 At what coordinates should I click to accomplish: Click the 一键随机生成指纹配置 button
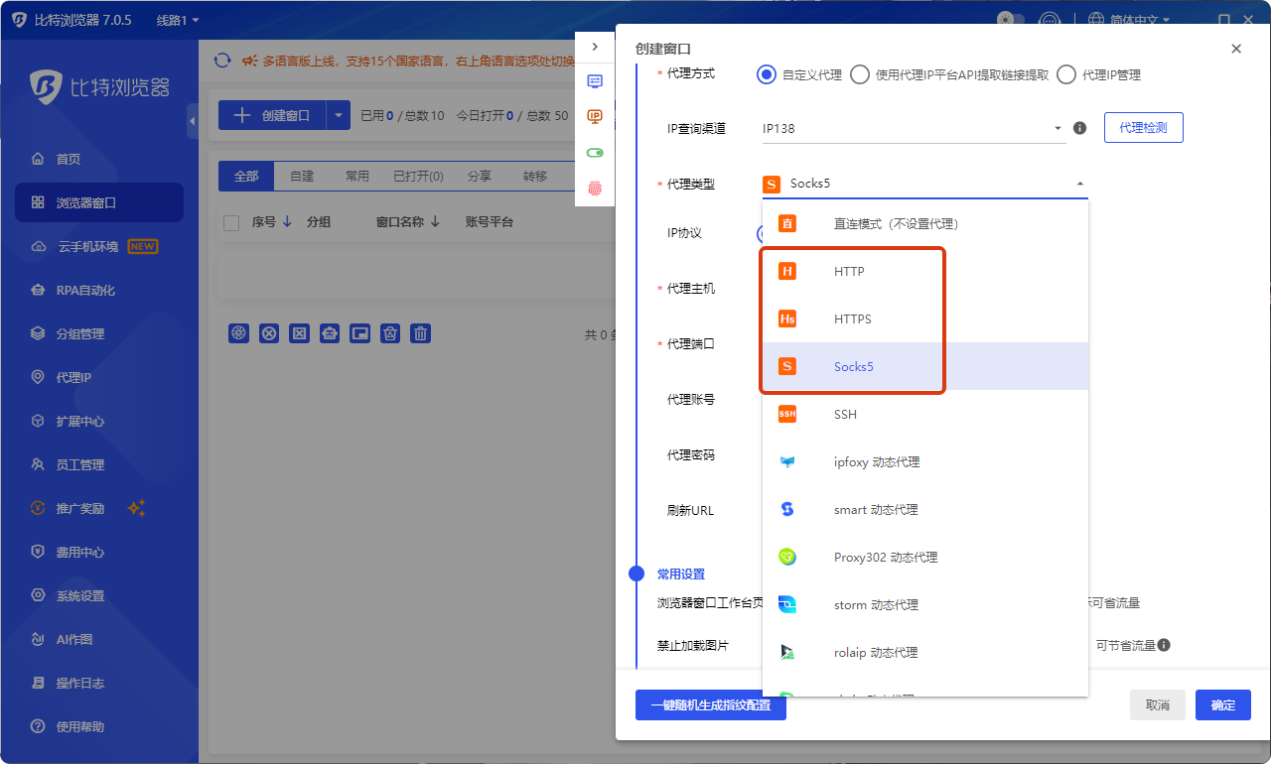coord(711,705)
